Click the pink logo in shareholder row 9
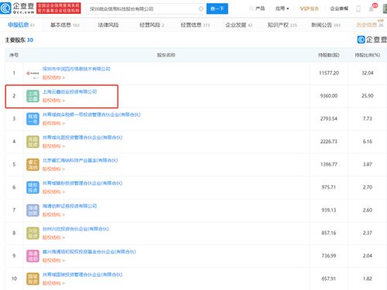The height and width of the screenshot is (290, 387). click(33, 256)
